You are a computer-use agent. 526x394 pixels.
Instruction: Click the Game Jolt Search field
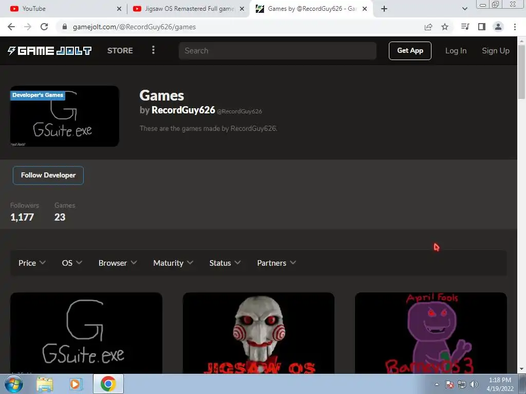coord(277,51)
